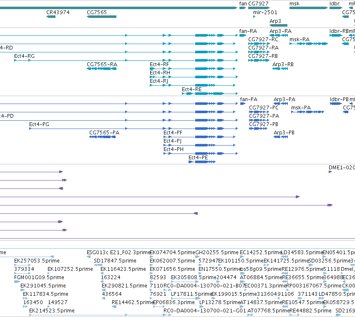Select the CG7927-PB protein label

tap(264, 124)
